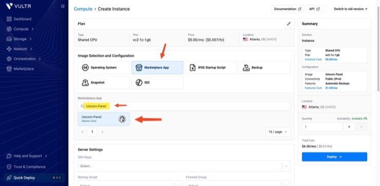The image size is (380, 186).
Task: Click the Operating System OS icon
Action: [85, 67]
